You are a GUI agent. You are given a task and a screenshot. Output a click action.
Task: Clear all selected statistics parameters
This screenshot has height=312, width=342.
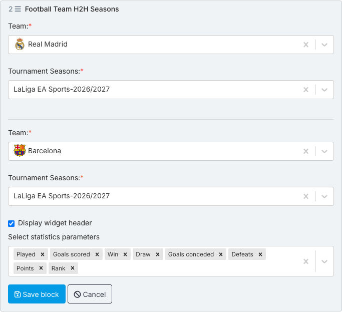coord(306,261)
